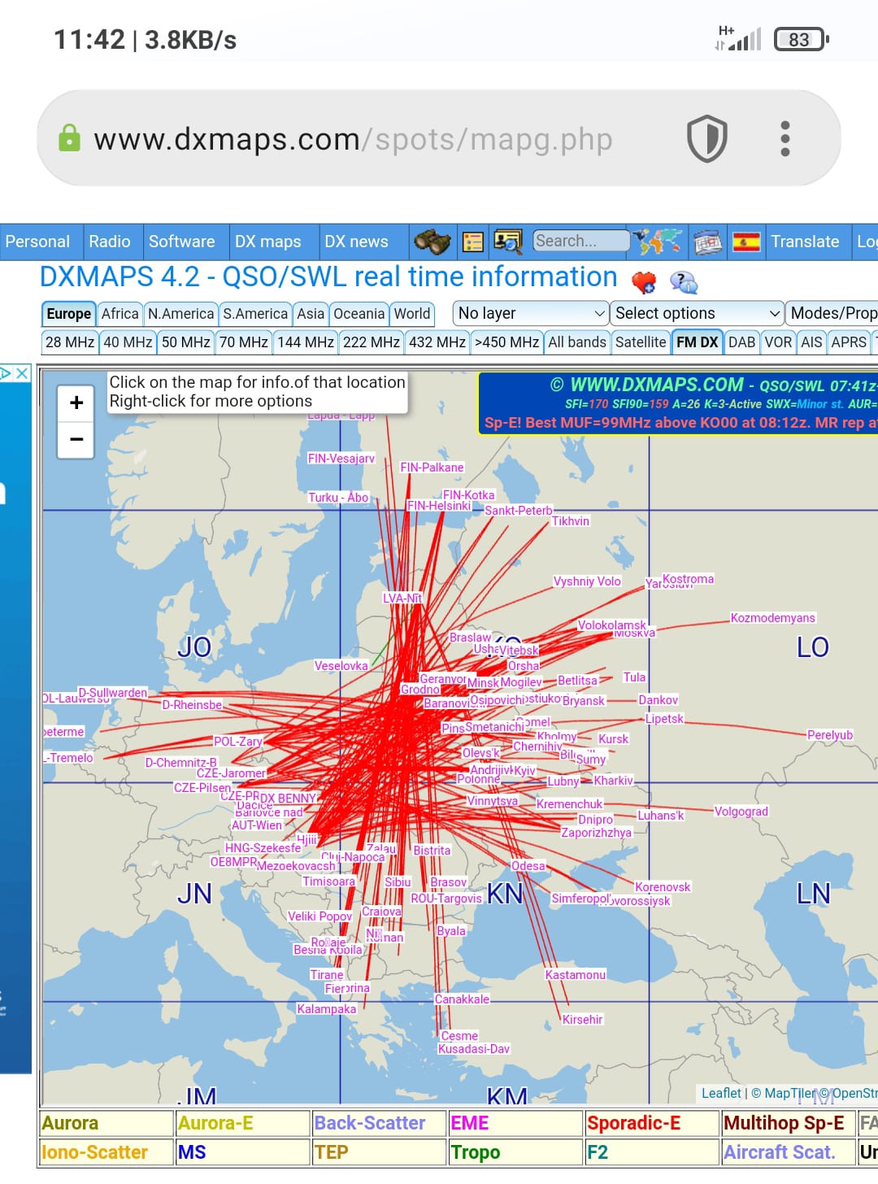Click the Translate menu item
The height and width of the screenshot is (1184, 878).
click(805, 242)
